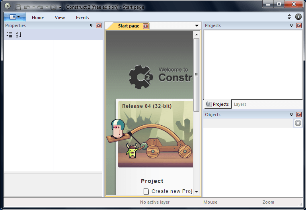Viewport: 306px width, 210px height.
Task: Open the Undo history dropdown arrow
Action: click(x=33, y=7)
